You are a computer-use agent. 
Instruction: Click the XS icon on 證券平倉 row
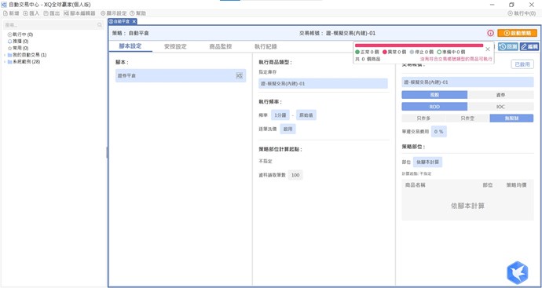pyautogui.click(x=240, y=75)
